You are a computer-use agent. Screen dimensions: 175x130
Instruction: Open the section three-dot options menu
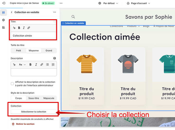pos(55,12)
